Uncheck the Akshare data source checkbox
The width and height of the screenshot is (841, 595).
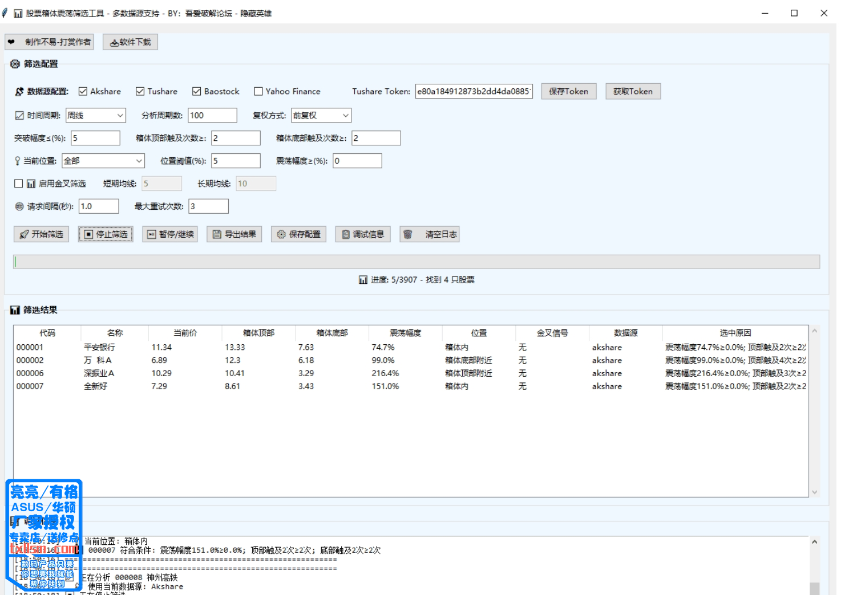83,91
